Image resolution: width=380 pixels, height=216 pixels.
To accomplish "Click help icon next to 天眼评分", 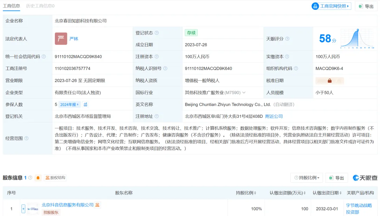I will pyautogui.click(x=287, y=39).
